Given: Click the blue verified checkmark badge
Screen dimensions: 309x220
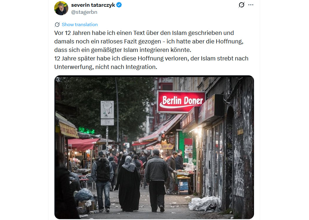Looking at the screenshot, I should (119, 5).
